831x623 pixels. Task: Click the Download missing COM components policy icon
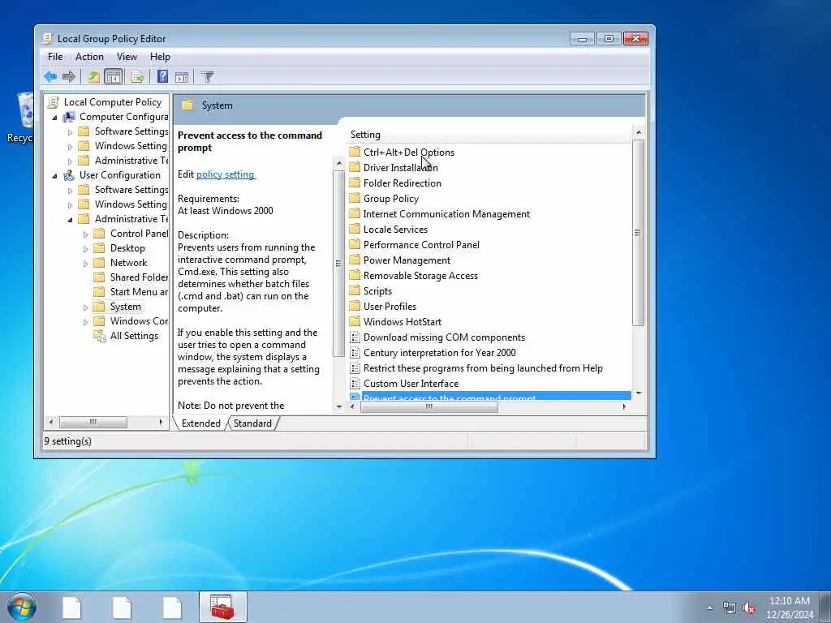355,337
